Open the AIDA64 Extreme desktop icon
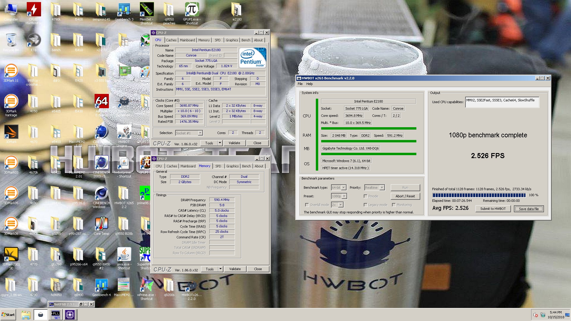 point(101,105)
